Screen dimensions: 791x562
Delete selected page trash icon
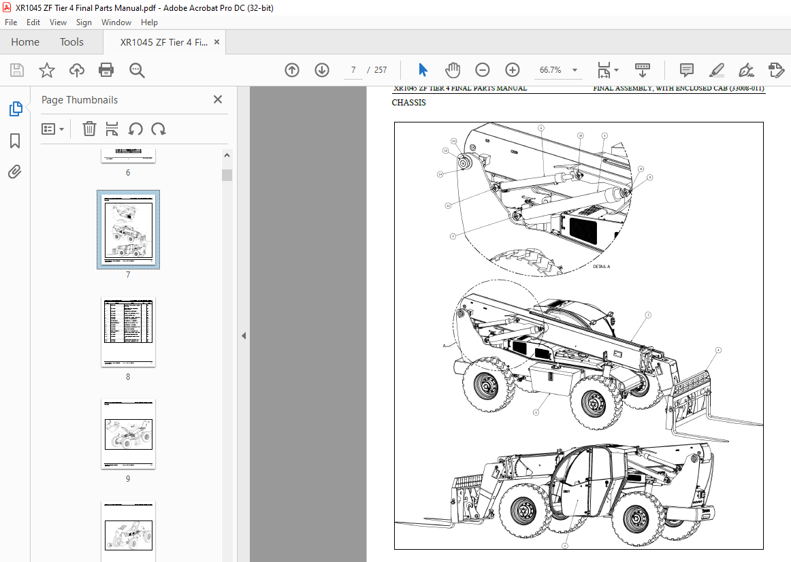click(89, 129)
